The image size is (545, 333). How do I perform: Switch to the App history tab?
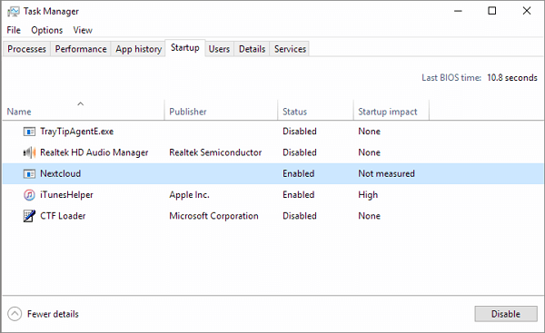[138, 49]
